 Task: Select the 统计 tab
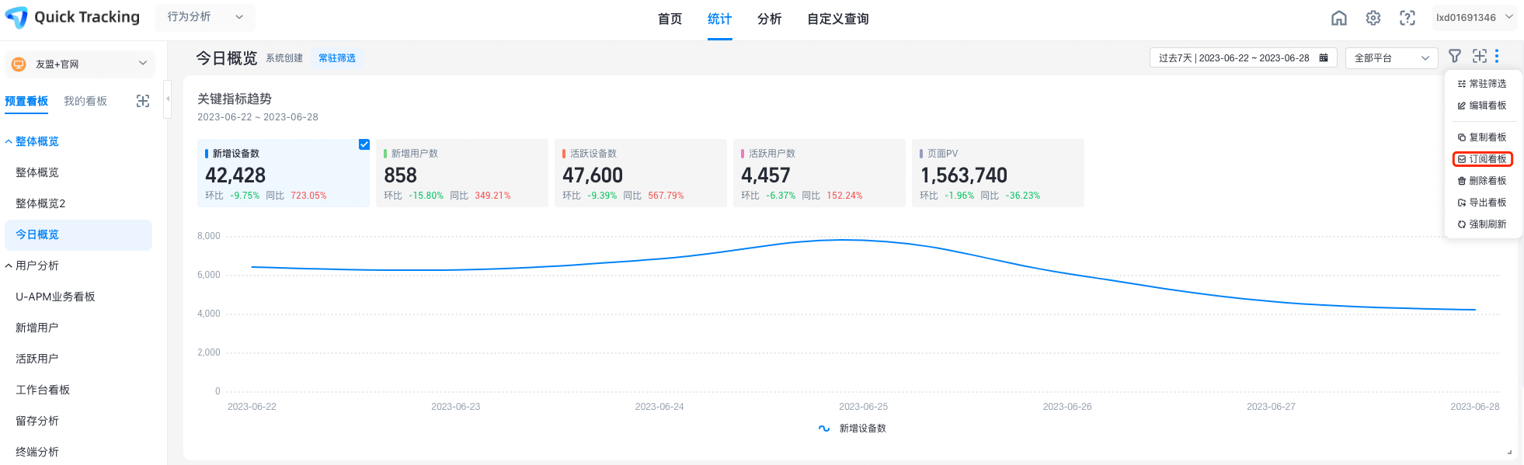pos(719,19)
